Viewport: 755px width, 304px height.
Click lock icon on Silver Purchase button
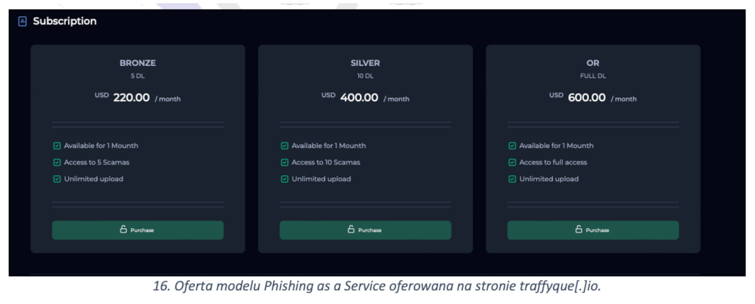351,229
